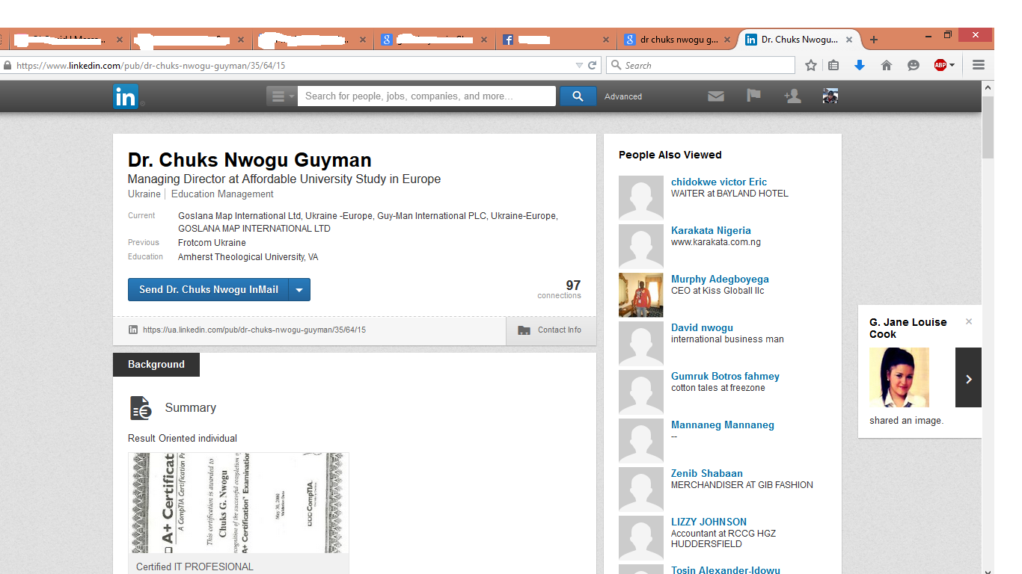Open Advanced search link
Viewport: 1022px width, 574px height.
[x=623, y=96]
